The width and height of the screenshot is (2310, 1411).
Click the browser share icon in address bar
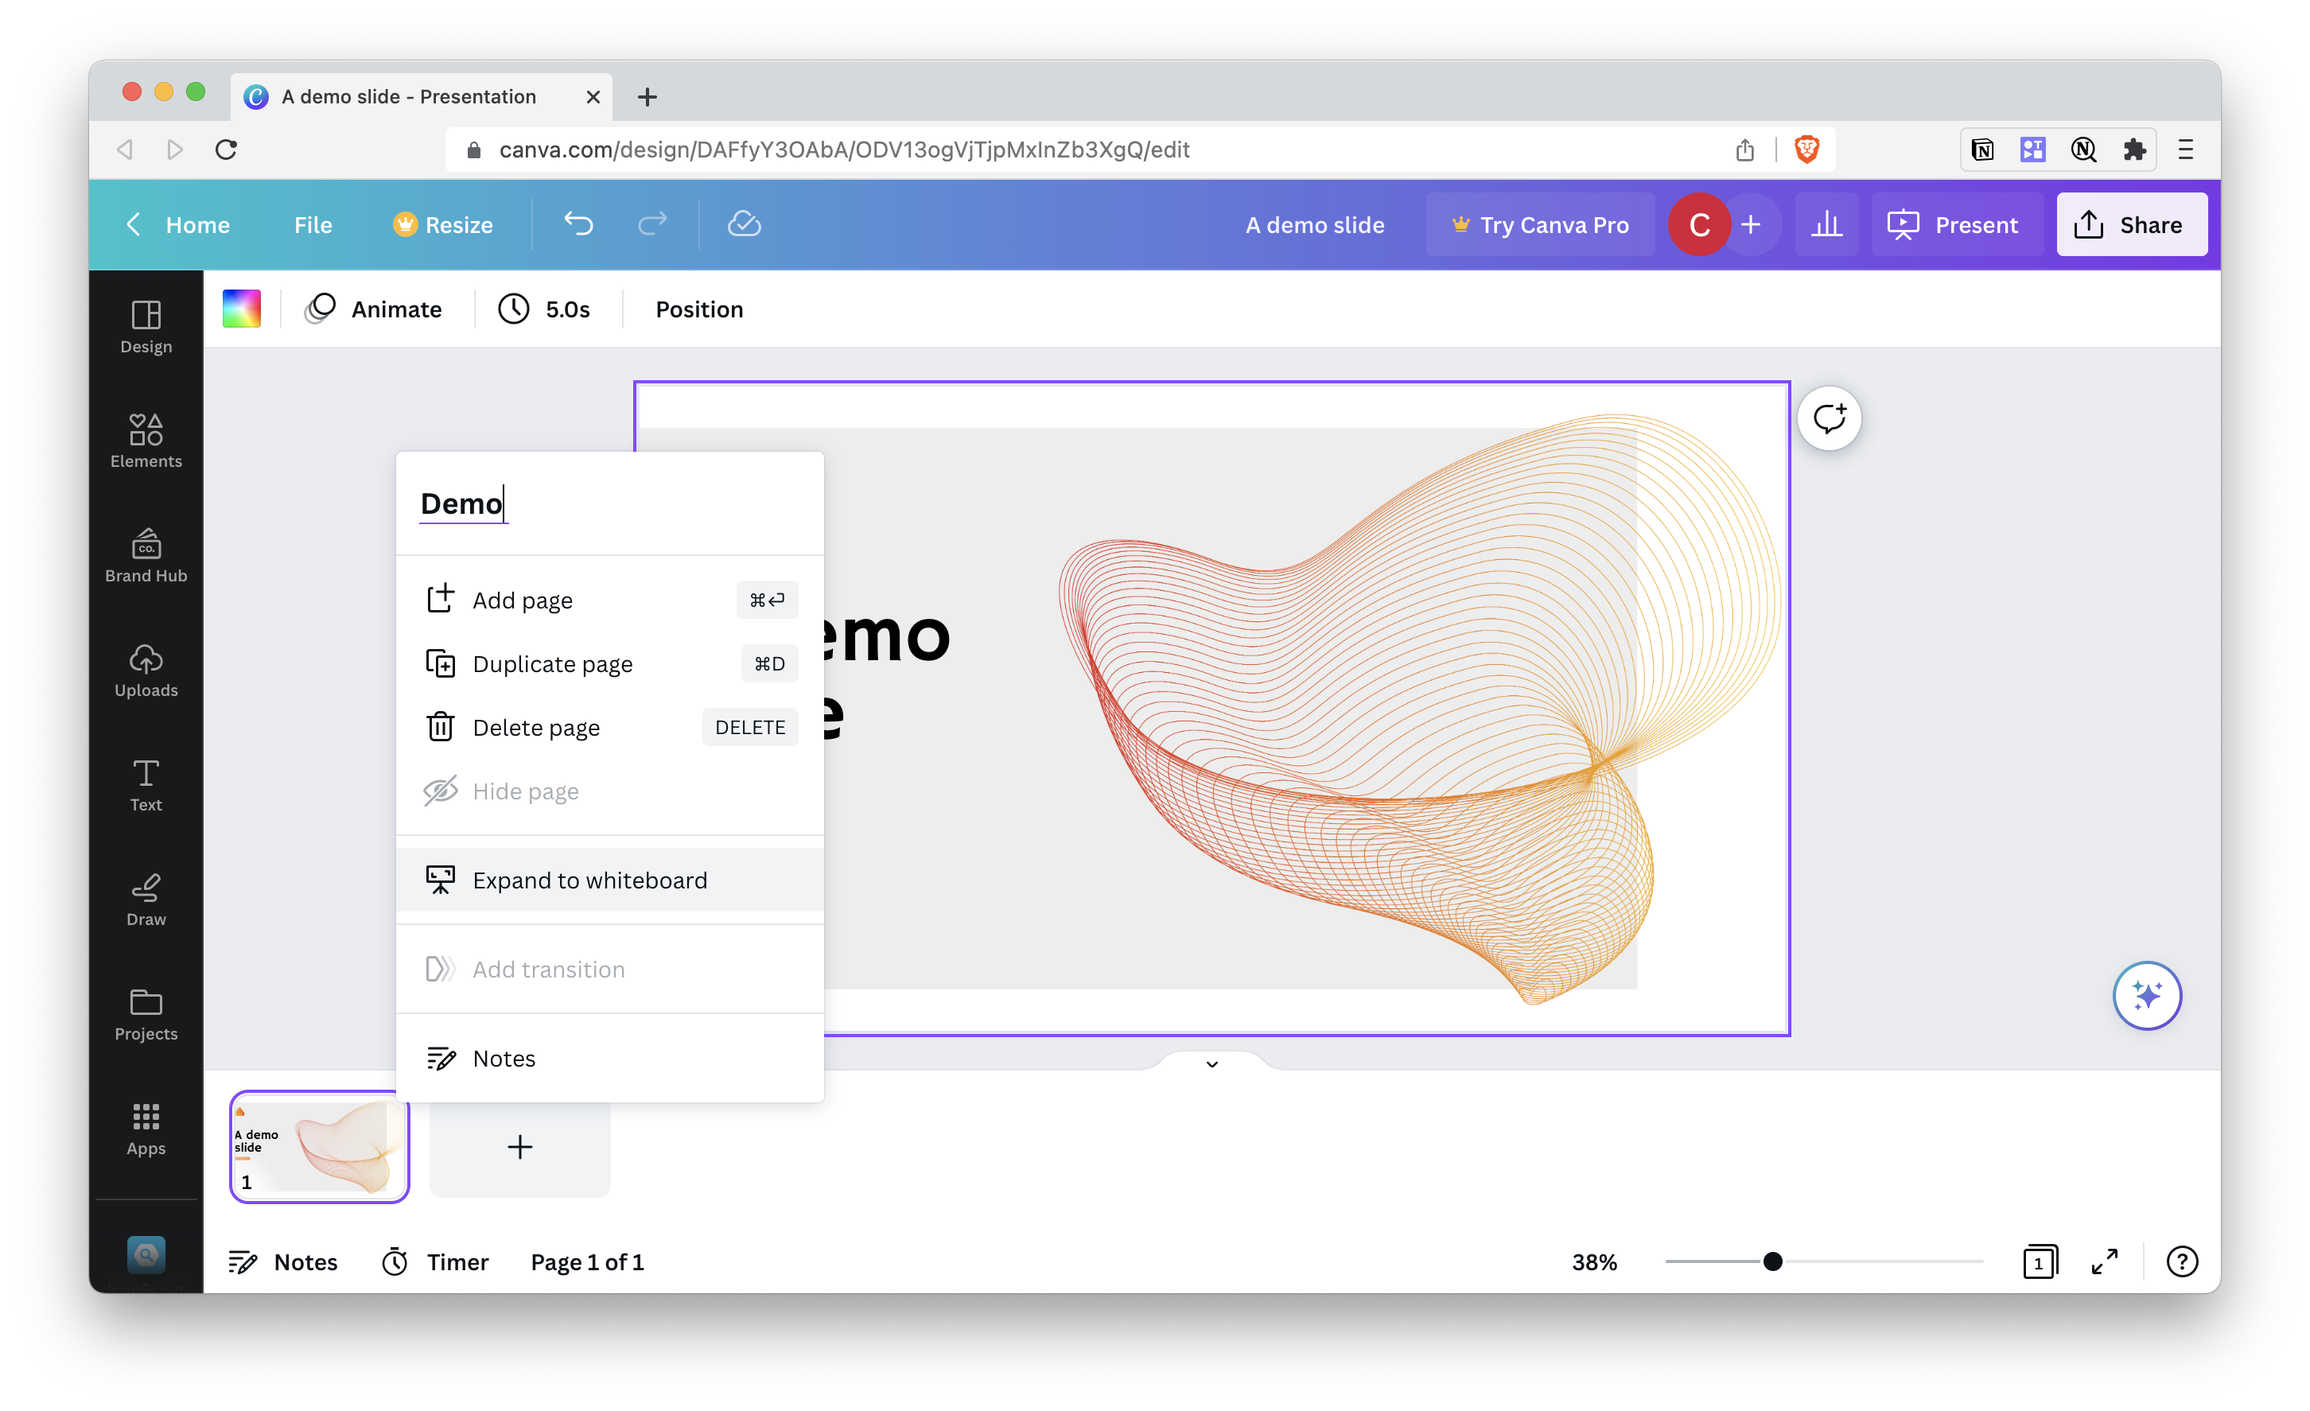pyautogui.click(x=1744, y=149)
